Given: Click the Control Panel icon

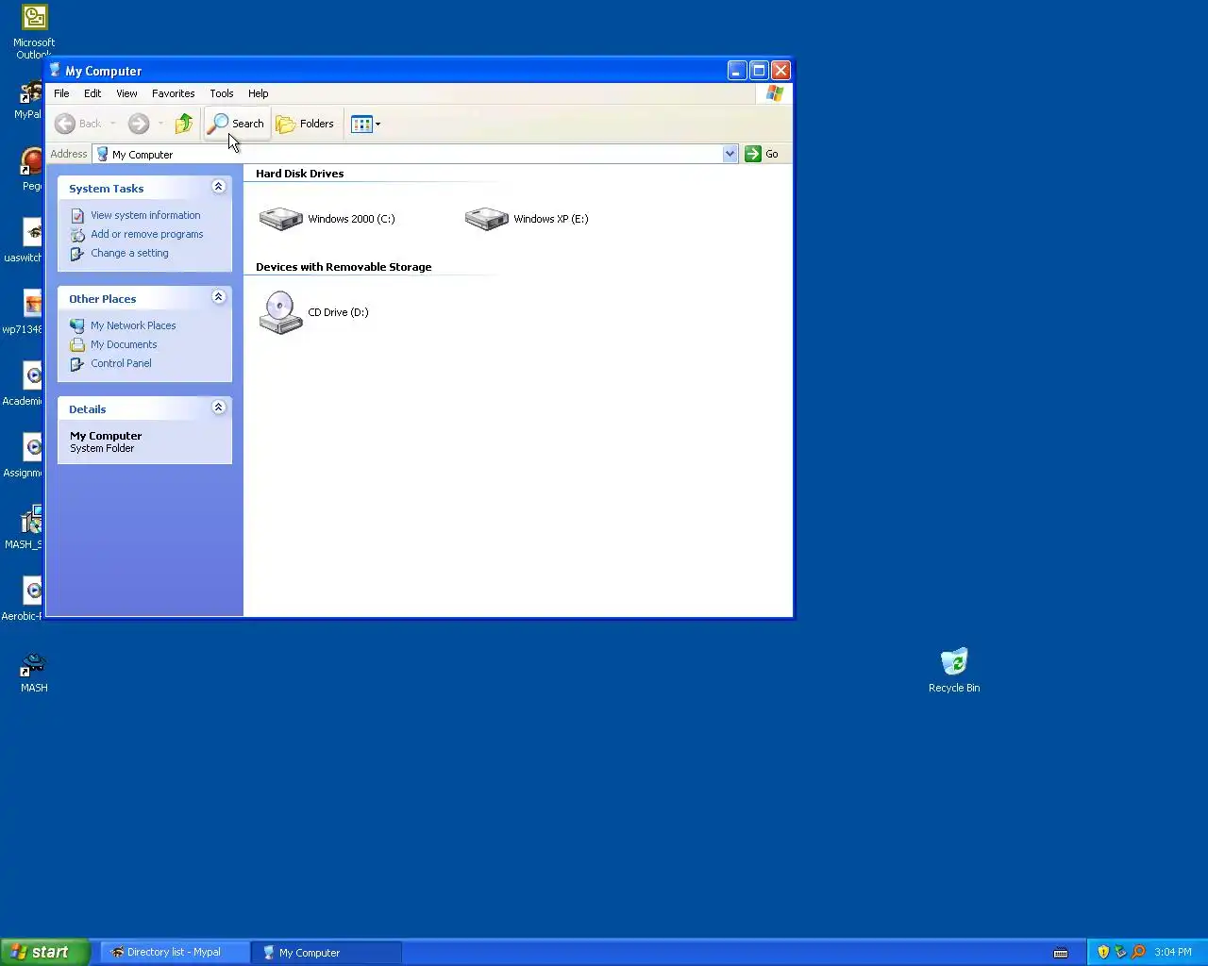Looking at the screenshot, I should pyautogui.click(x=77, y=364).
